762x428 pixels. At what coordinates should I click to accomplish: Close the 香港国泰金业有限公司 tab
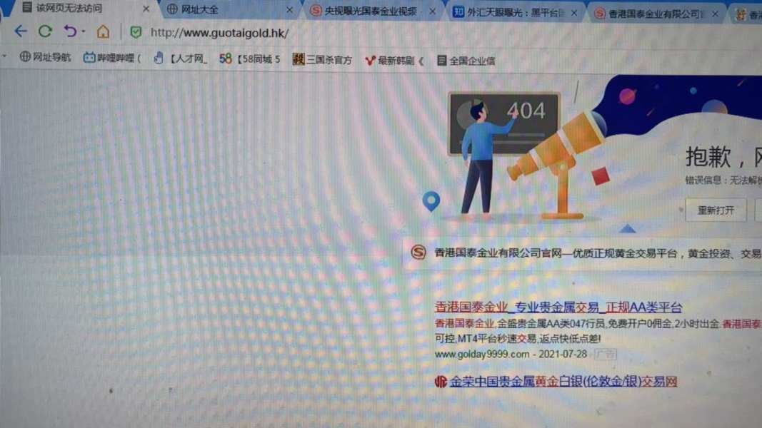pos(715,14)
